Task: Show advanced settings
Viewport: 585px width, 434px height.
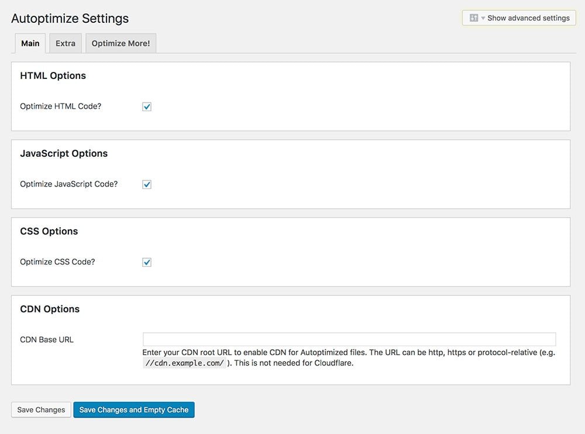Action: pyautogui.click(x=518, y=18)
